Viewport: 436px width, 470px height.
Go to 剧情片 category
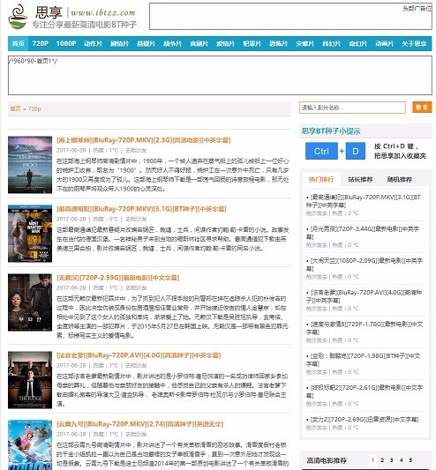tap(119, 44)
